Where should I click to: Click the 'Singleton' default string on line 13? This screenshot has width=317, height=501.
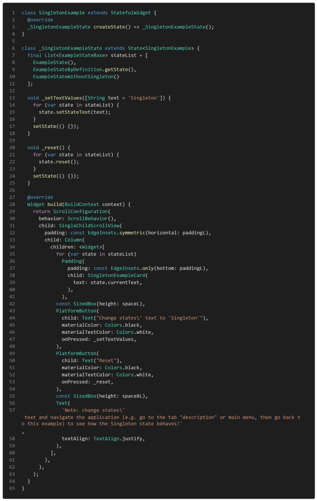(144, 98)
